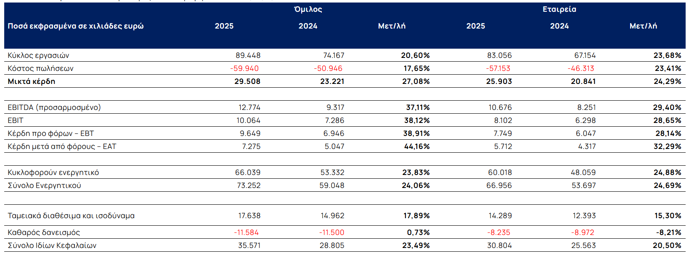Click the Όμιλος column group header
689x253 pixels.
(308, 9)
